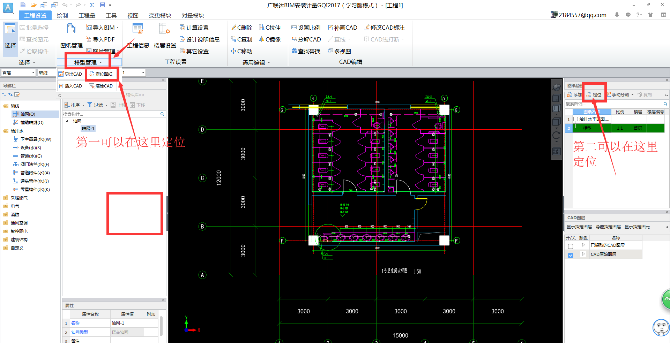Click 查找替换 find and replace
Viewport: 670px width, 343px height.
[306, 51]
